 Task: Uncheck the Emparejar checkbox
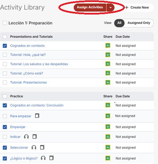[x=5, y=127]
